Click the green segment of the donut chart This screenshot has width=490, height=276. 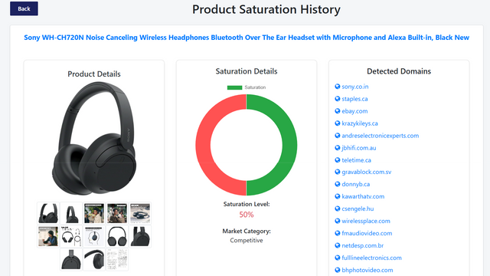[x=289, y=145]
